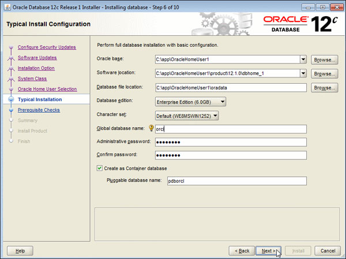Screen dimensions: 346x259
Task: Click Browse button for Oracle base
Action: [324, 60]
